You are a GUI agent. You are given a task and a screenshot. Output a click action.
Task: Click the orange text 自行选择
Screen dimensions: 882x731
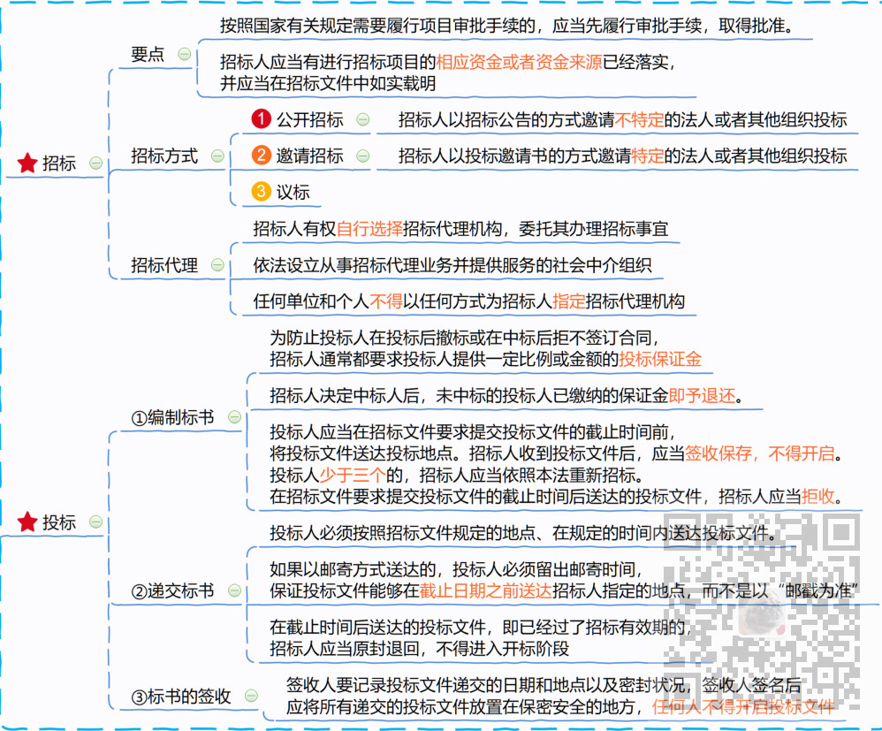click(369, 229)
